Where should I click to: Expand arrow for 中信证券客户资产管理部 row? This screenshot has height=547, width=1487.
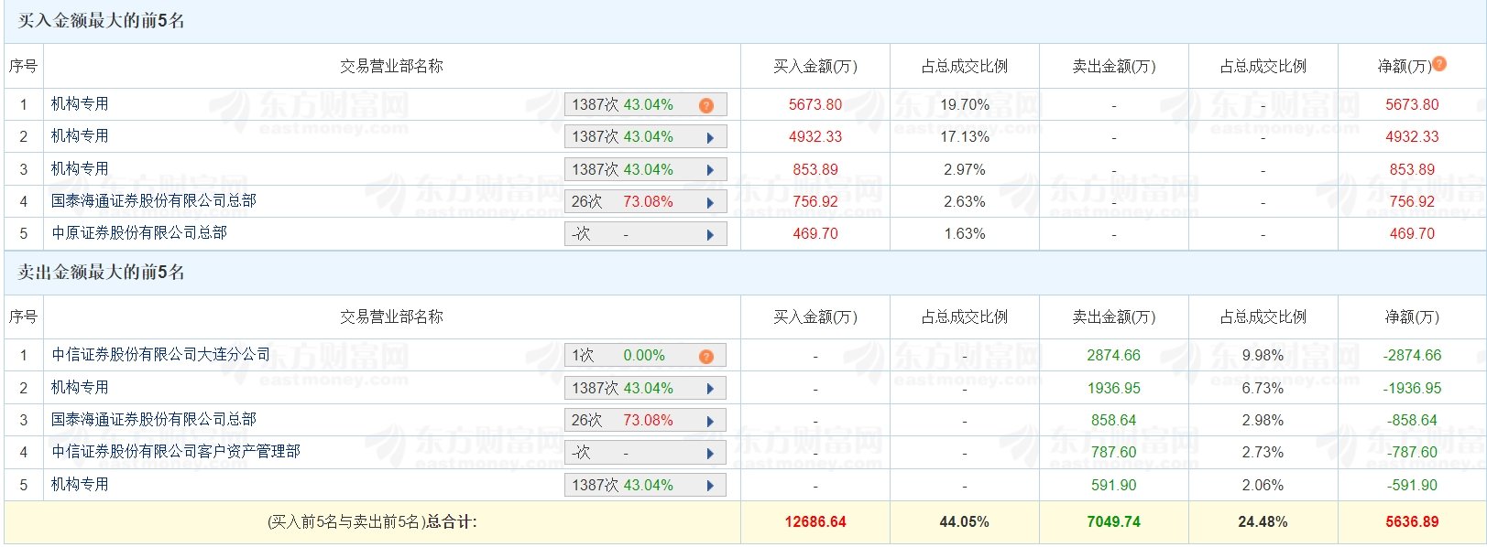(x=710, y=453)
